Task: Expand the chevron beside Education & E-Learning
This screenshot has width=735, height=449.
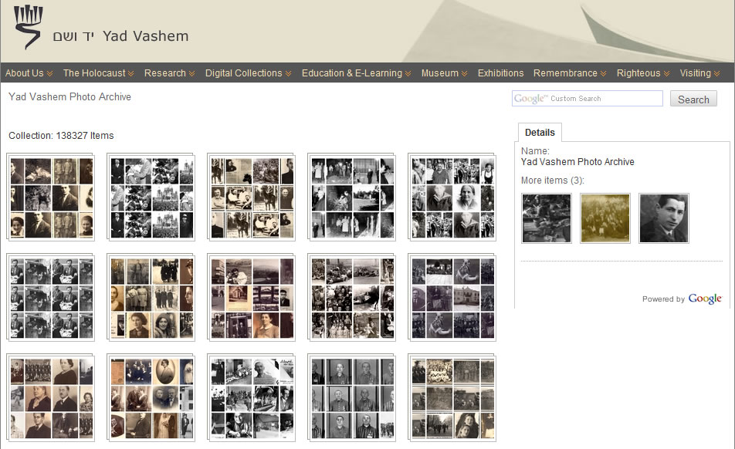Action: pyautogui.click(x=408, y=74)
